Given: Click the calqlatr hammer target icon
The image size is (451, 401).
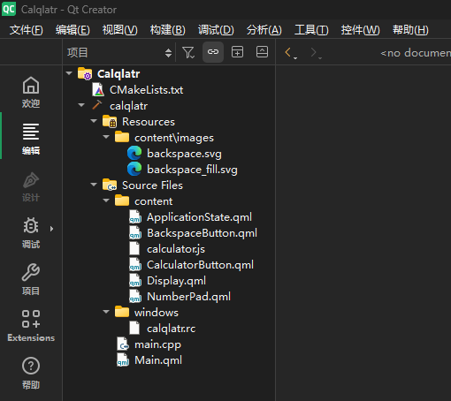Looking at the screenshot, I should [x=97, y=105].
